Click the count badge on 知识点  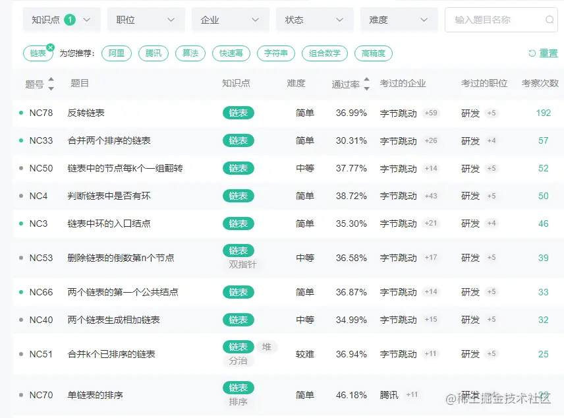pyautogui.click(x=70, y=20)
